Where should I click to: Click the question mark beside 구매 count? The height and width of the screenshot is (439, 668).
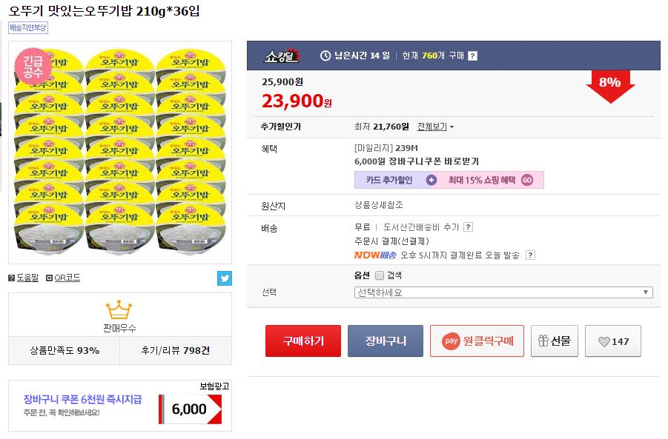pyautogui.click(x=473, y=56)
